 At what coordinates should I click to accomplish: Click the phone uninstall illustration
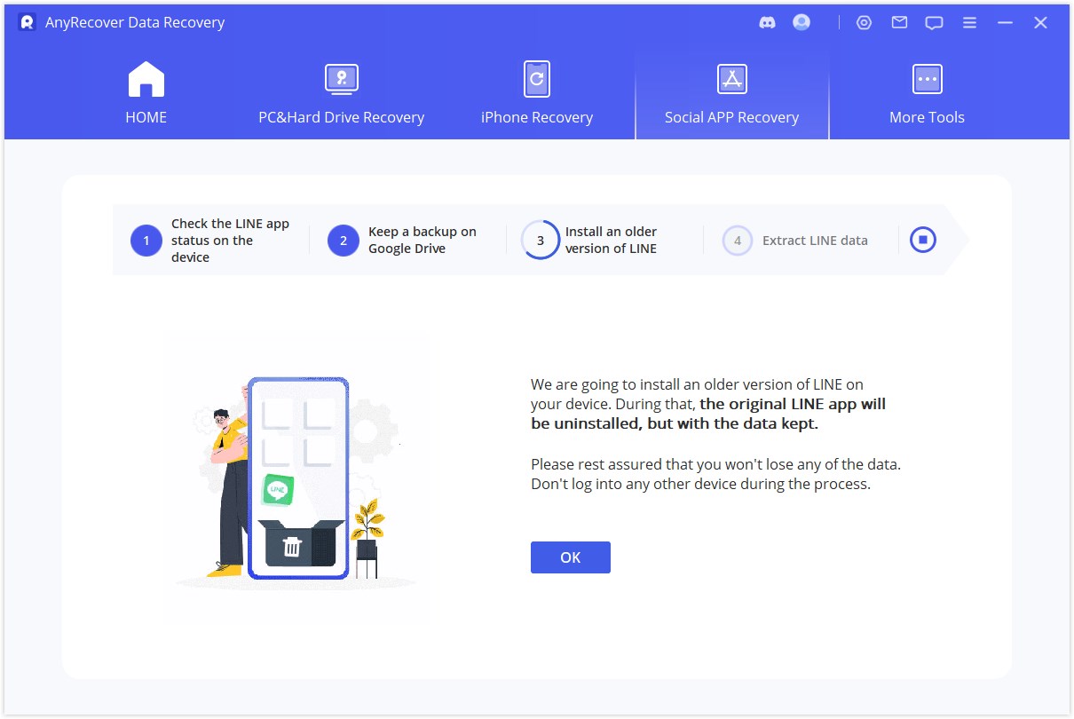(x=297, y=475)
